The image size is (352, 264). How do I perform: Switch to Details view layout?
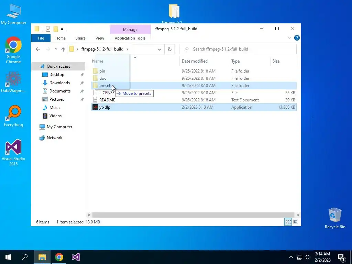pos(288,222)
